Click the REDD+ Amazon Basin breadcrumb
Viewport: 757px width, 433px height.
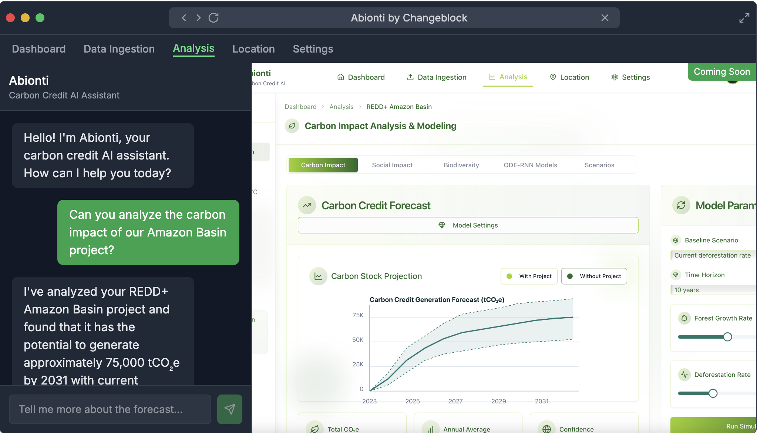tap(399, 107)
